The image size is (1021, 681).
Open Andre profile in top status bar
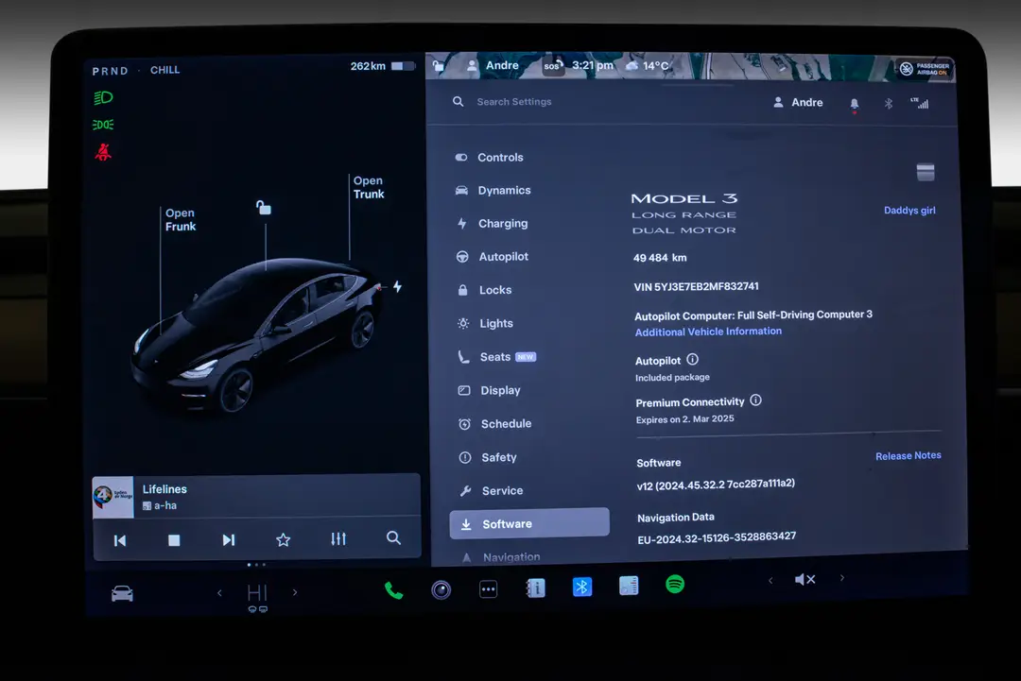click(x=493, y=65)
